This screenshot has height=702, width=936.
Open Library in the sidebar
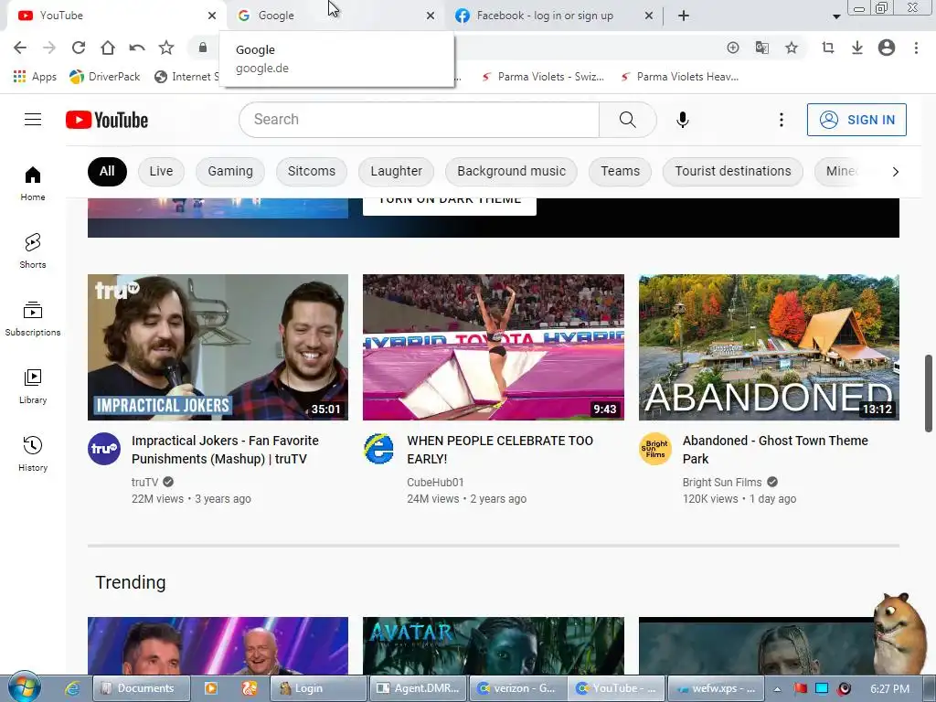coord(33,387)
